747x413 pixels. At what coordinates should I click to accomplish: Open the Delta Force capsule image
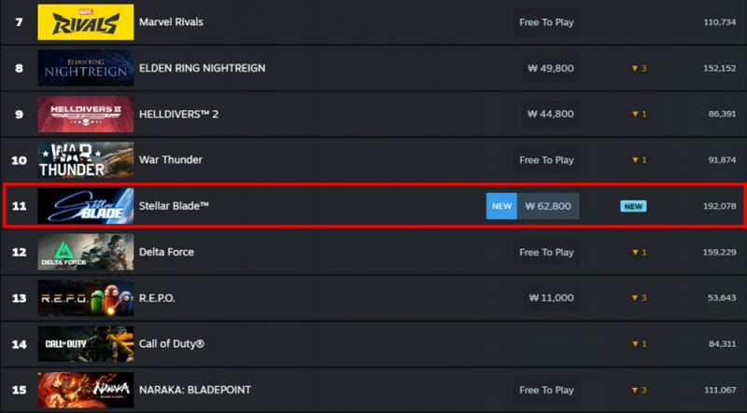pyautogui.click(x=85, y=252)
